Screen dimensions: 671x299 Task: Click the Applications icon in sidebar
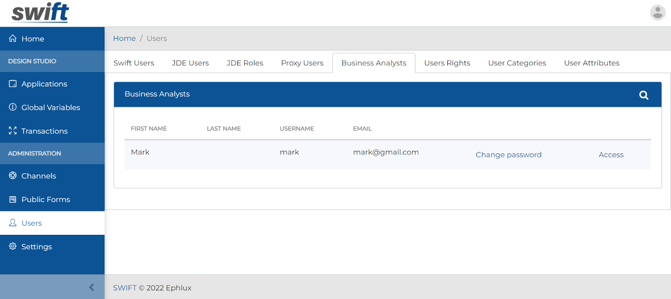click(13, 83)
